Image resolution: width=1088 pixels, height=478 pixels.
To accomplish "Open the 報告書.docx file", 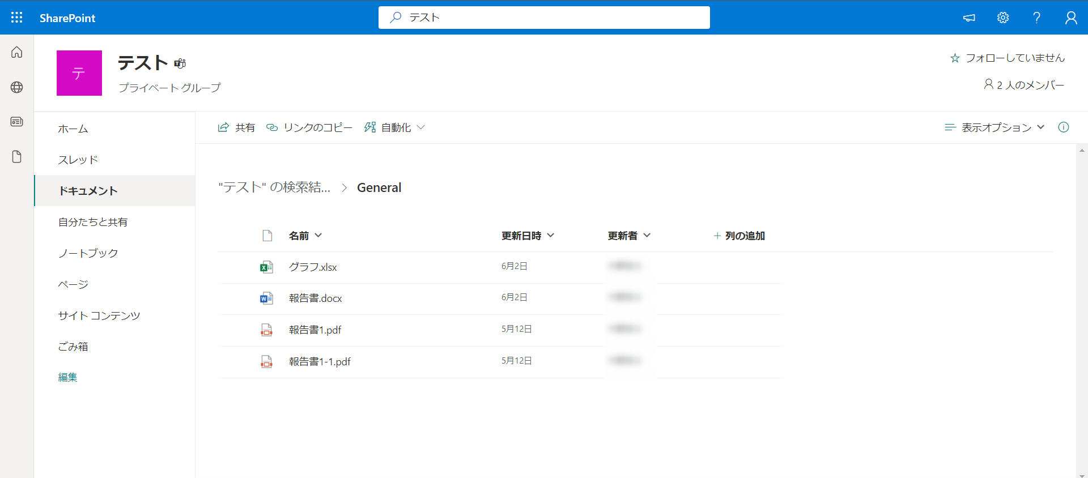I will [x=315, y=298].
